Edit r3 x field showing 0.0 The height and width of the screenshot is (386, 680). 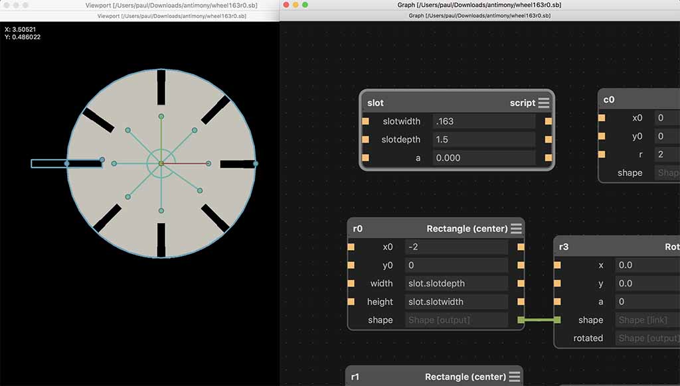tap(647, 265)
